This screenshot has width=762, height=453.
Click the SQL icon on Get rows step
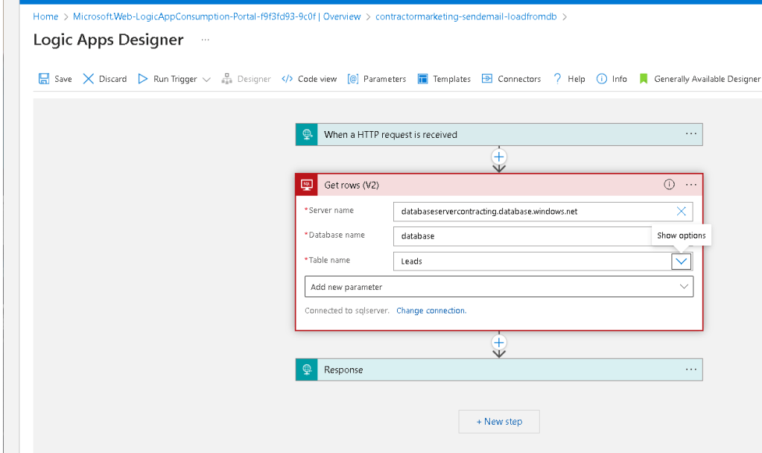pos(307,185)
